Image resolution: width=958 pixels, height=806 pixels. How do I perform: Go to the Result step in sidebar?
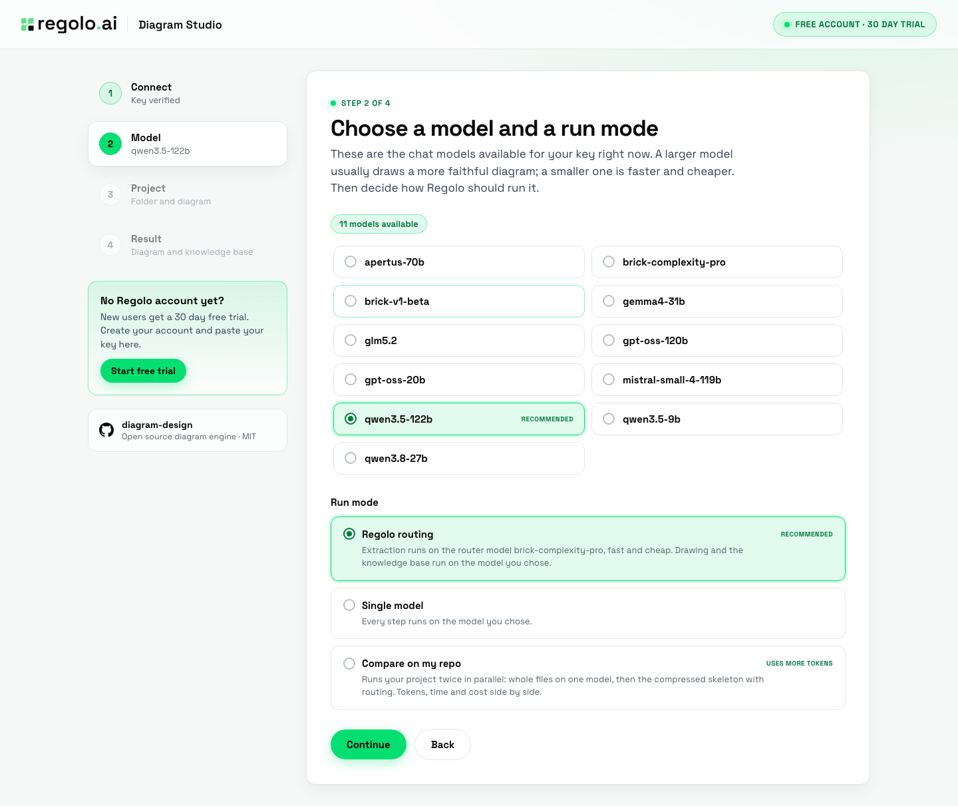[188, 245]
